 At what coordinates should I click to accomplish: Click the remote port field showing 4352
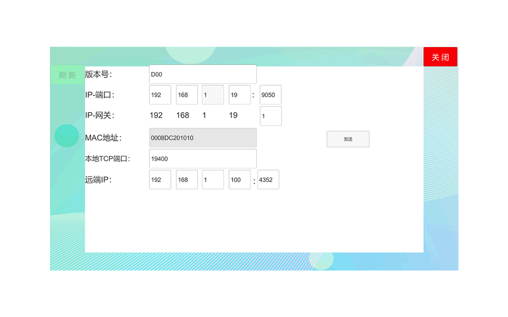[x=268, y=180]
